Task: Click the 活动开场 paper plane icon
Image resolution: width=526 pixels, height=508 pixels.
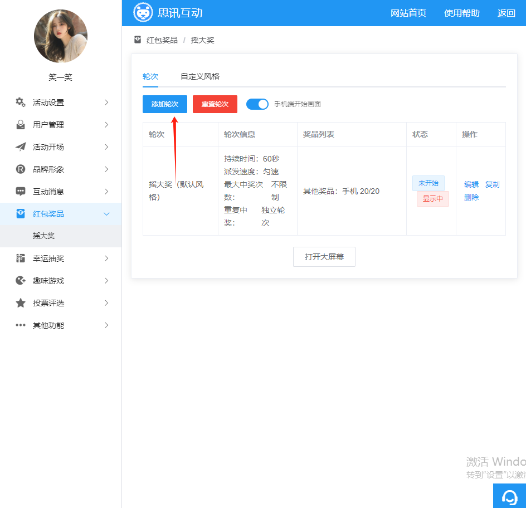Action: tap(21, 147)
